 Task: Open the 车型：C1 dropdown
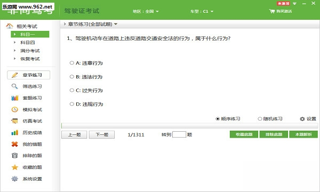point(202,11)
